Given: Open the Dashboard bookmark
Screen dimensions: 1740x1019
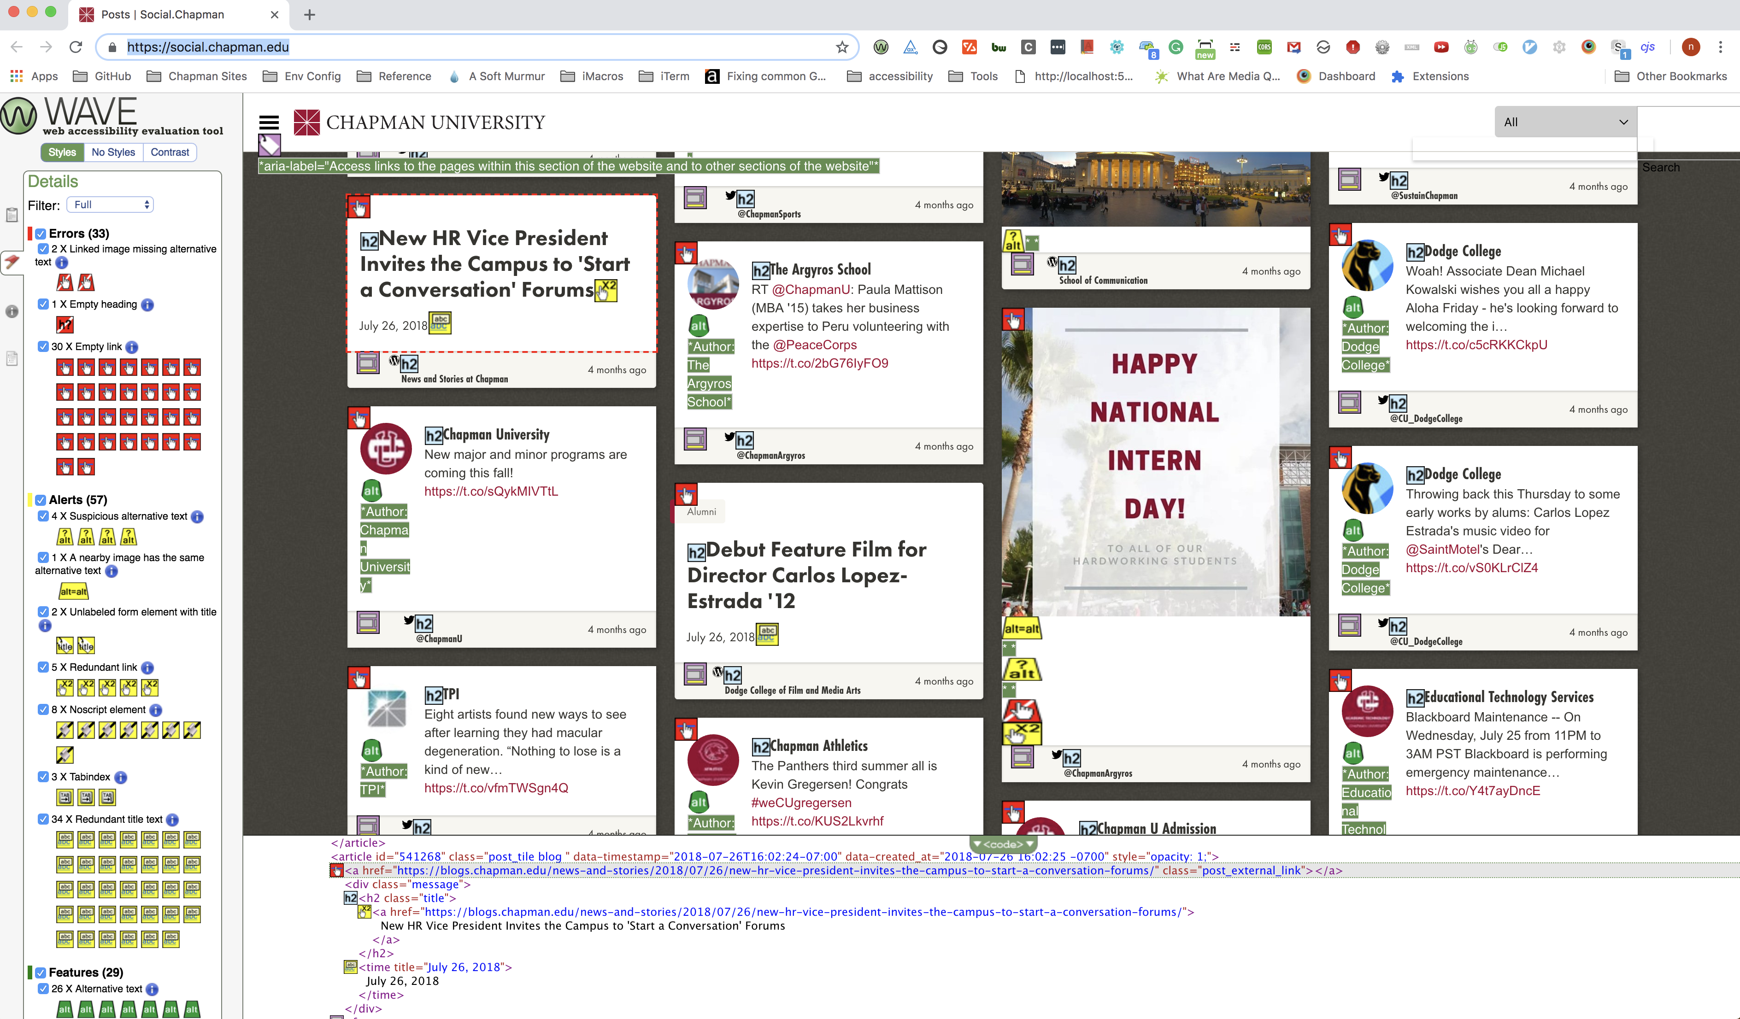Looking at the screenshot, I should click(x=1336, y=76).
